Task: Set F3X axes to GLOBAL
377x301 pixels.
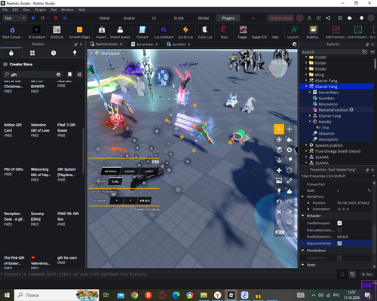Action: pos(111,172)
